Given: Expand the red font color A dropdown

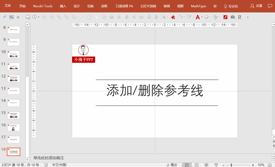Looking at the screenshot, I should click(202, 17).
